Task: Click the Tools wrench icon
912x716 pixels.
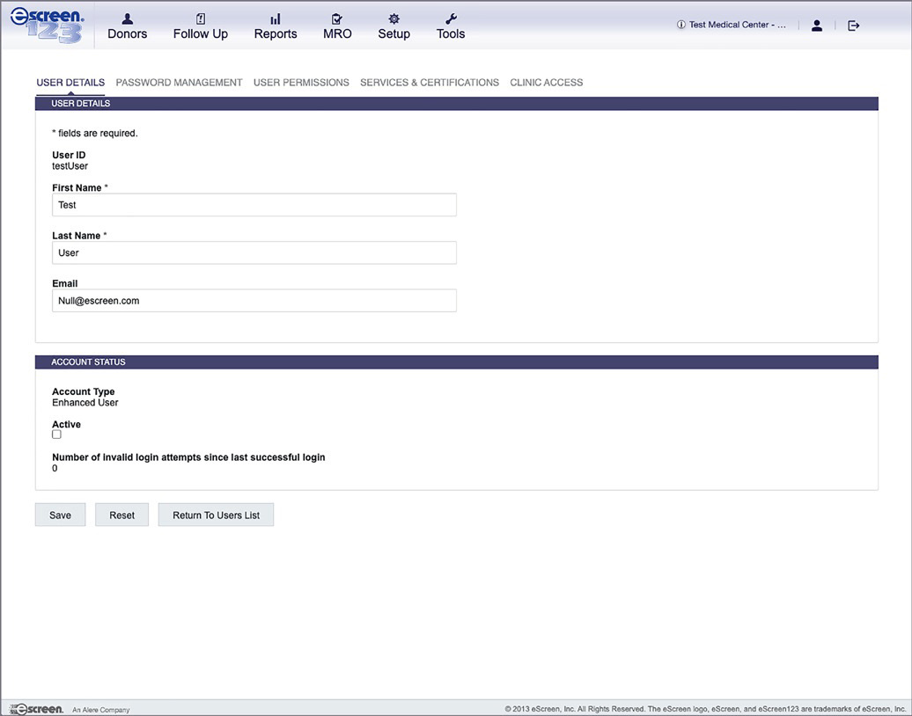Action: [451, 18]
